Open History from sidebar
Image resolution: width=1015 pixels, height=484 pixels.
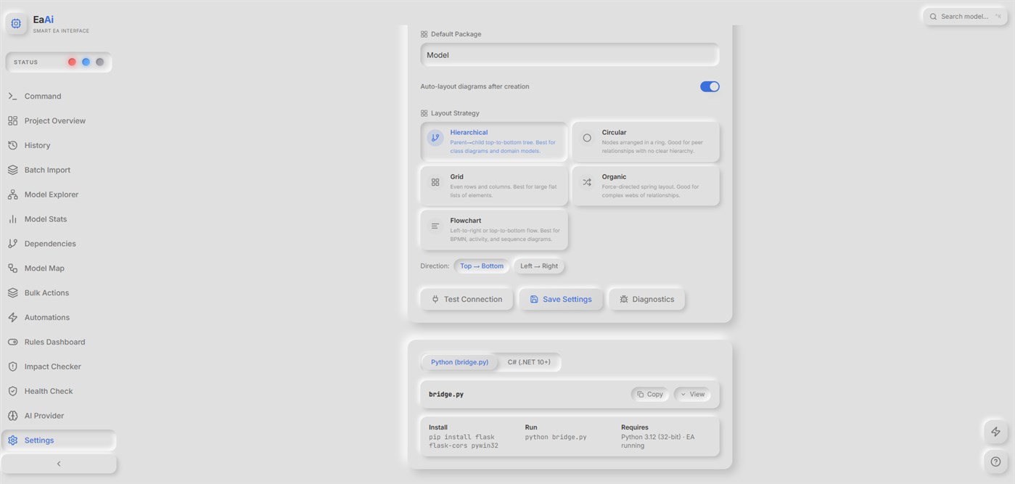58,145
